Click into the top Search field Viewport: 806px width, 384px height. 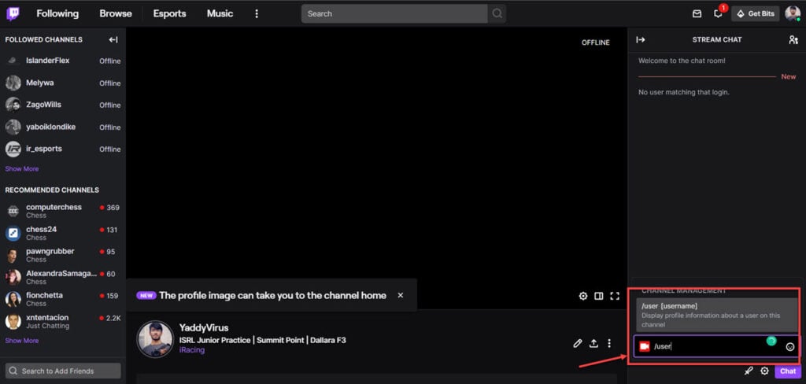tap(394, 14)
